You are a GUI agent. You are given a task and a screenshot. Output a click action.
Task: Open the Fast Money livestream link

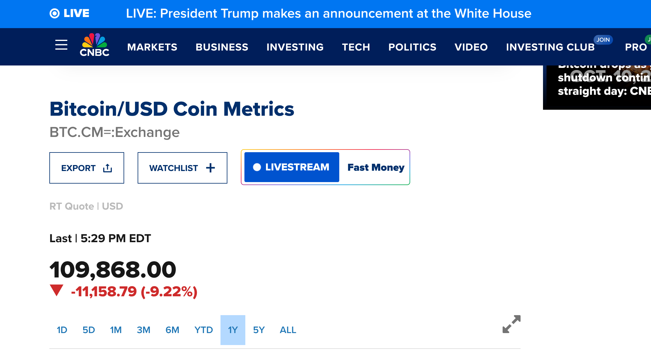(x=376, y=167)
